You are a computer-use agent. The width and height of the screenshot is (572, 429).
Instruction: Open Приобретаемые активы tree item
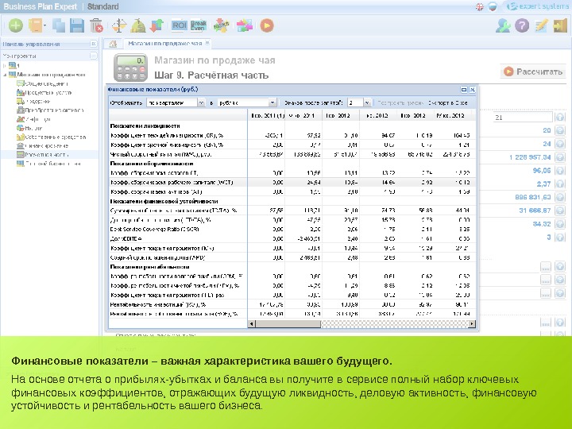coord(50,110)
